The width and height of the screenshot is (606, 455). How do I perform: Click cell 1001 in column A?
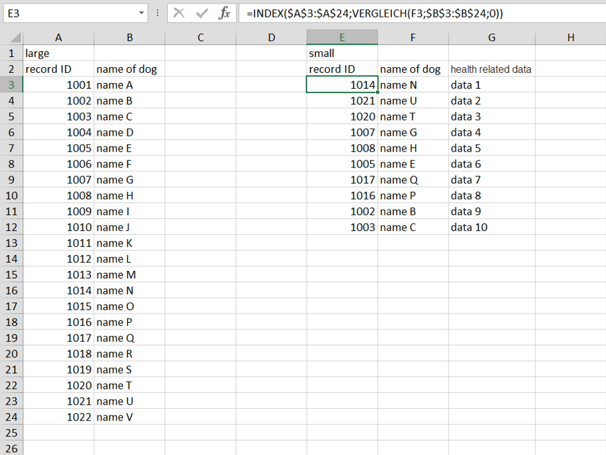click(x=59, y=85)
